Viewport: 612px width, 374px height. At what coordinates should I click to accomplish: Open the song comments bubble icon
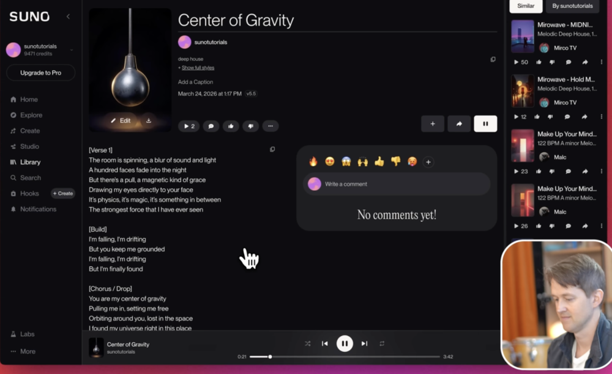(x=211, y=126)
